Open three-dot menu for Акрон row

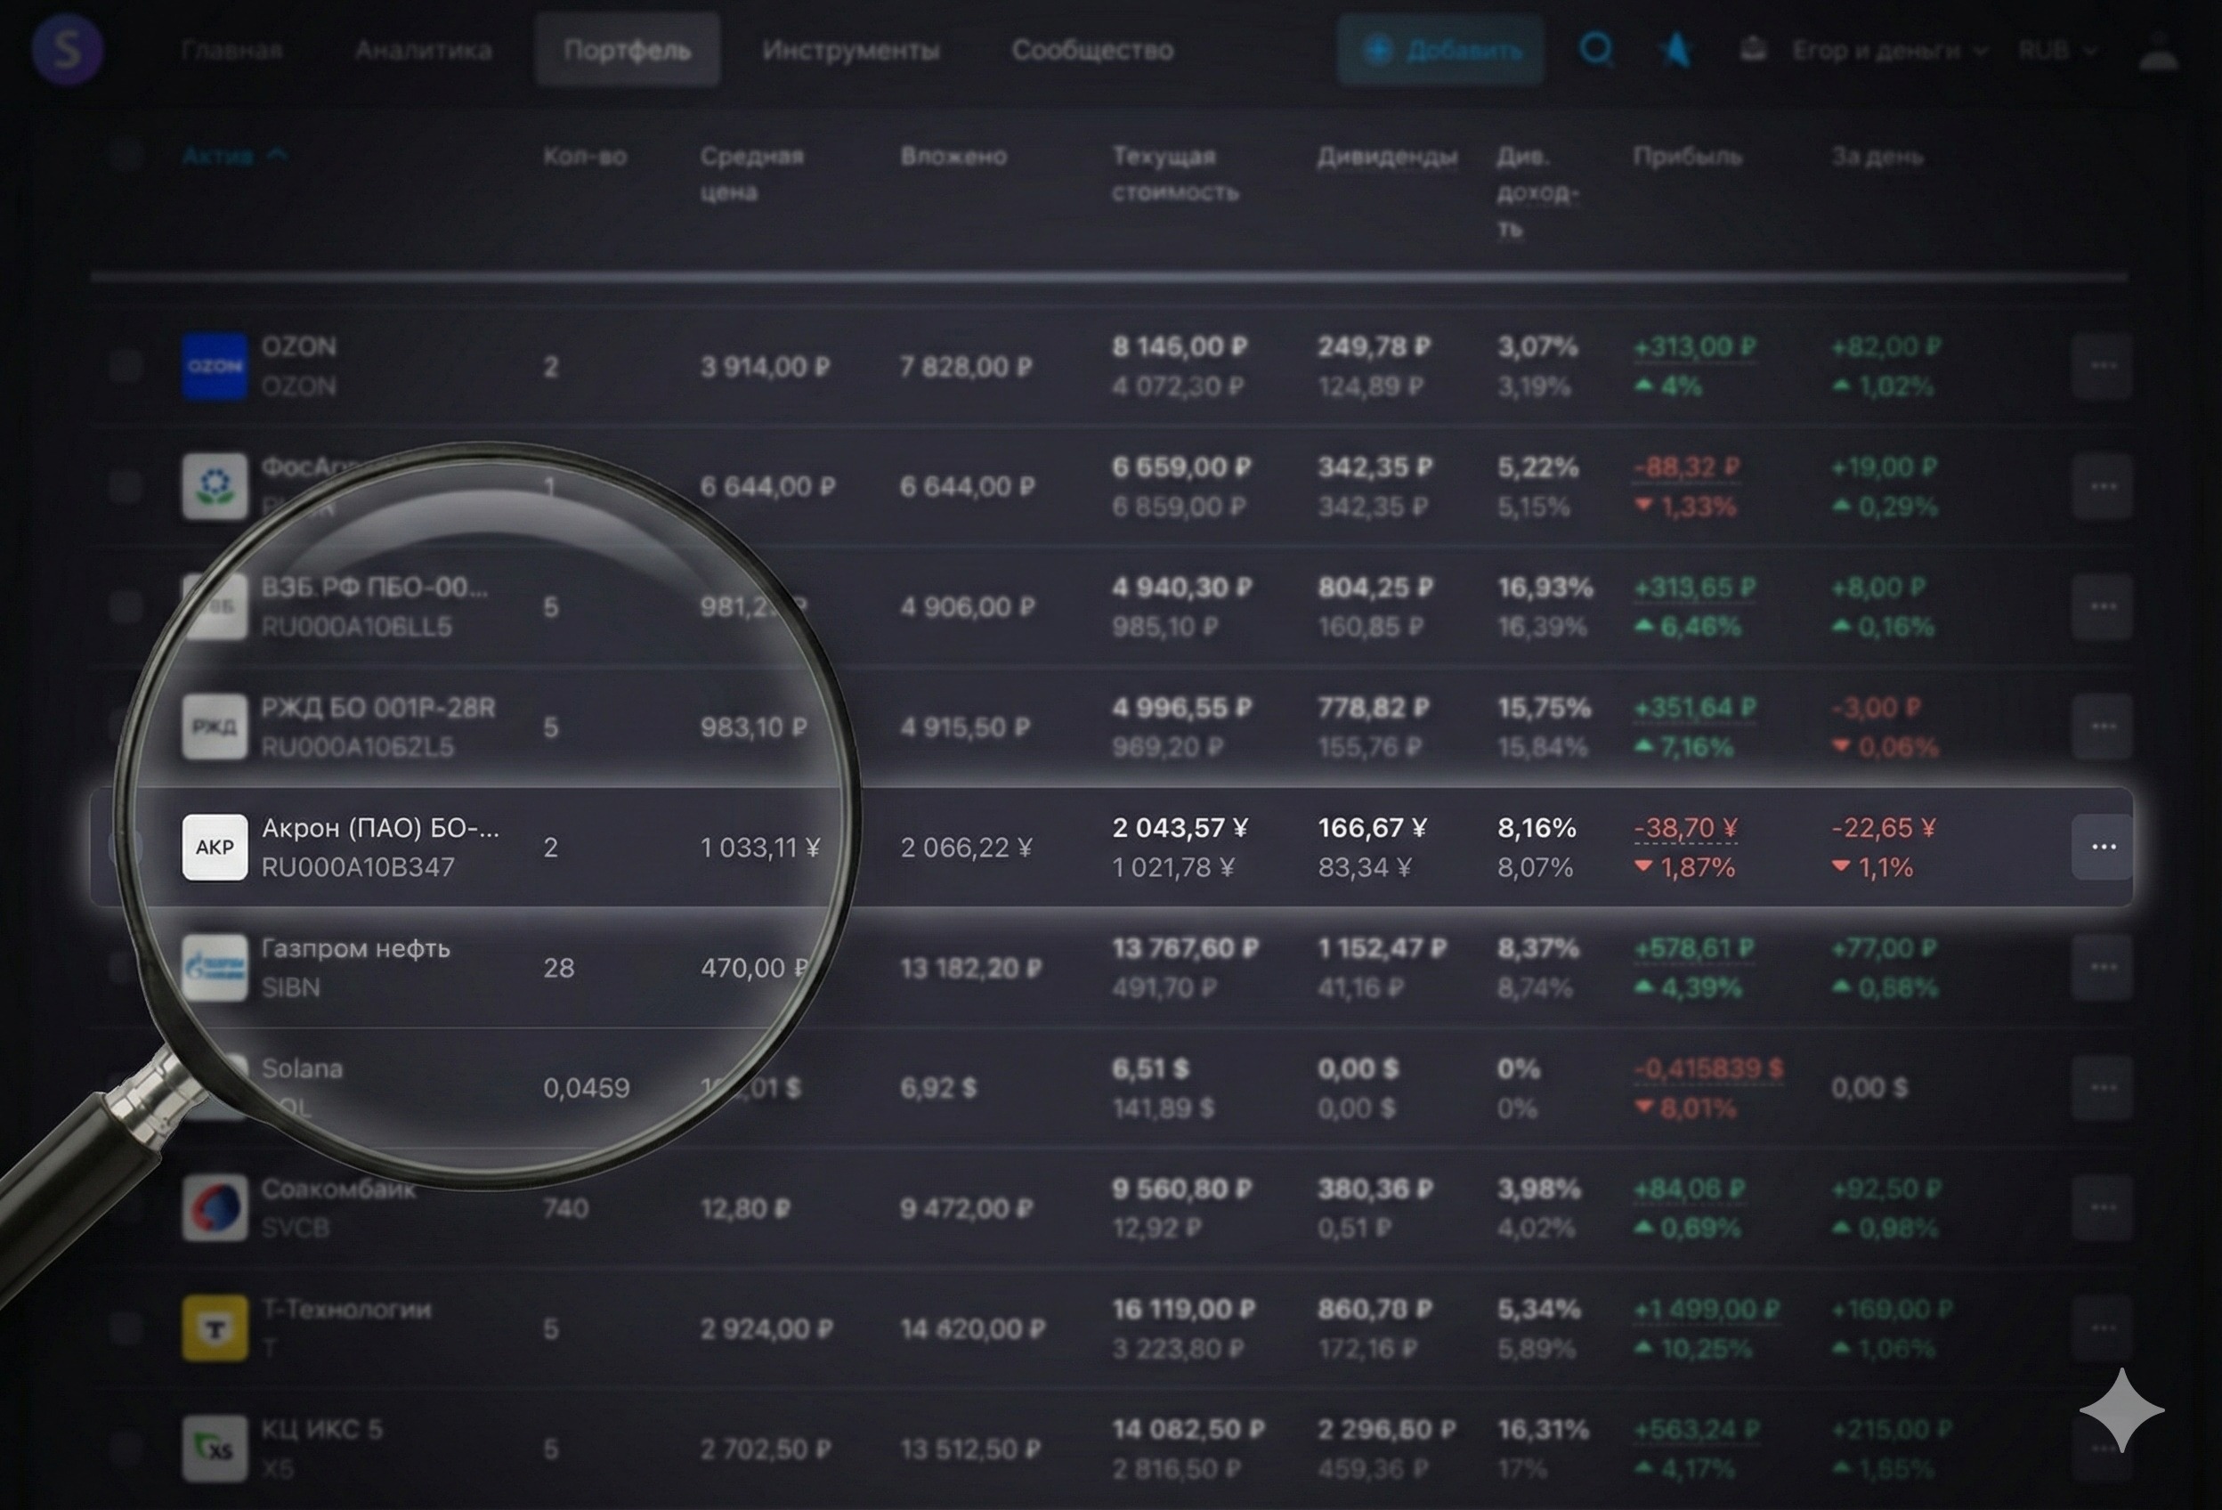pos(2103,847)
